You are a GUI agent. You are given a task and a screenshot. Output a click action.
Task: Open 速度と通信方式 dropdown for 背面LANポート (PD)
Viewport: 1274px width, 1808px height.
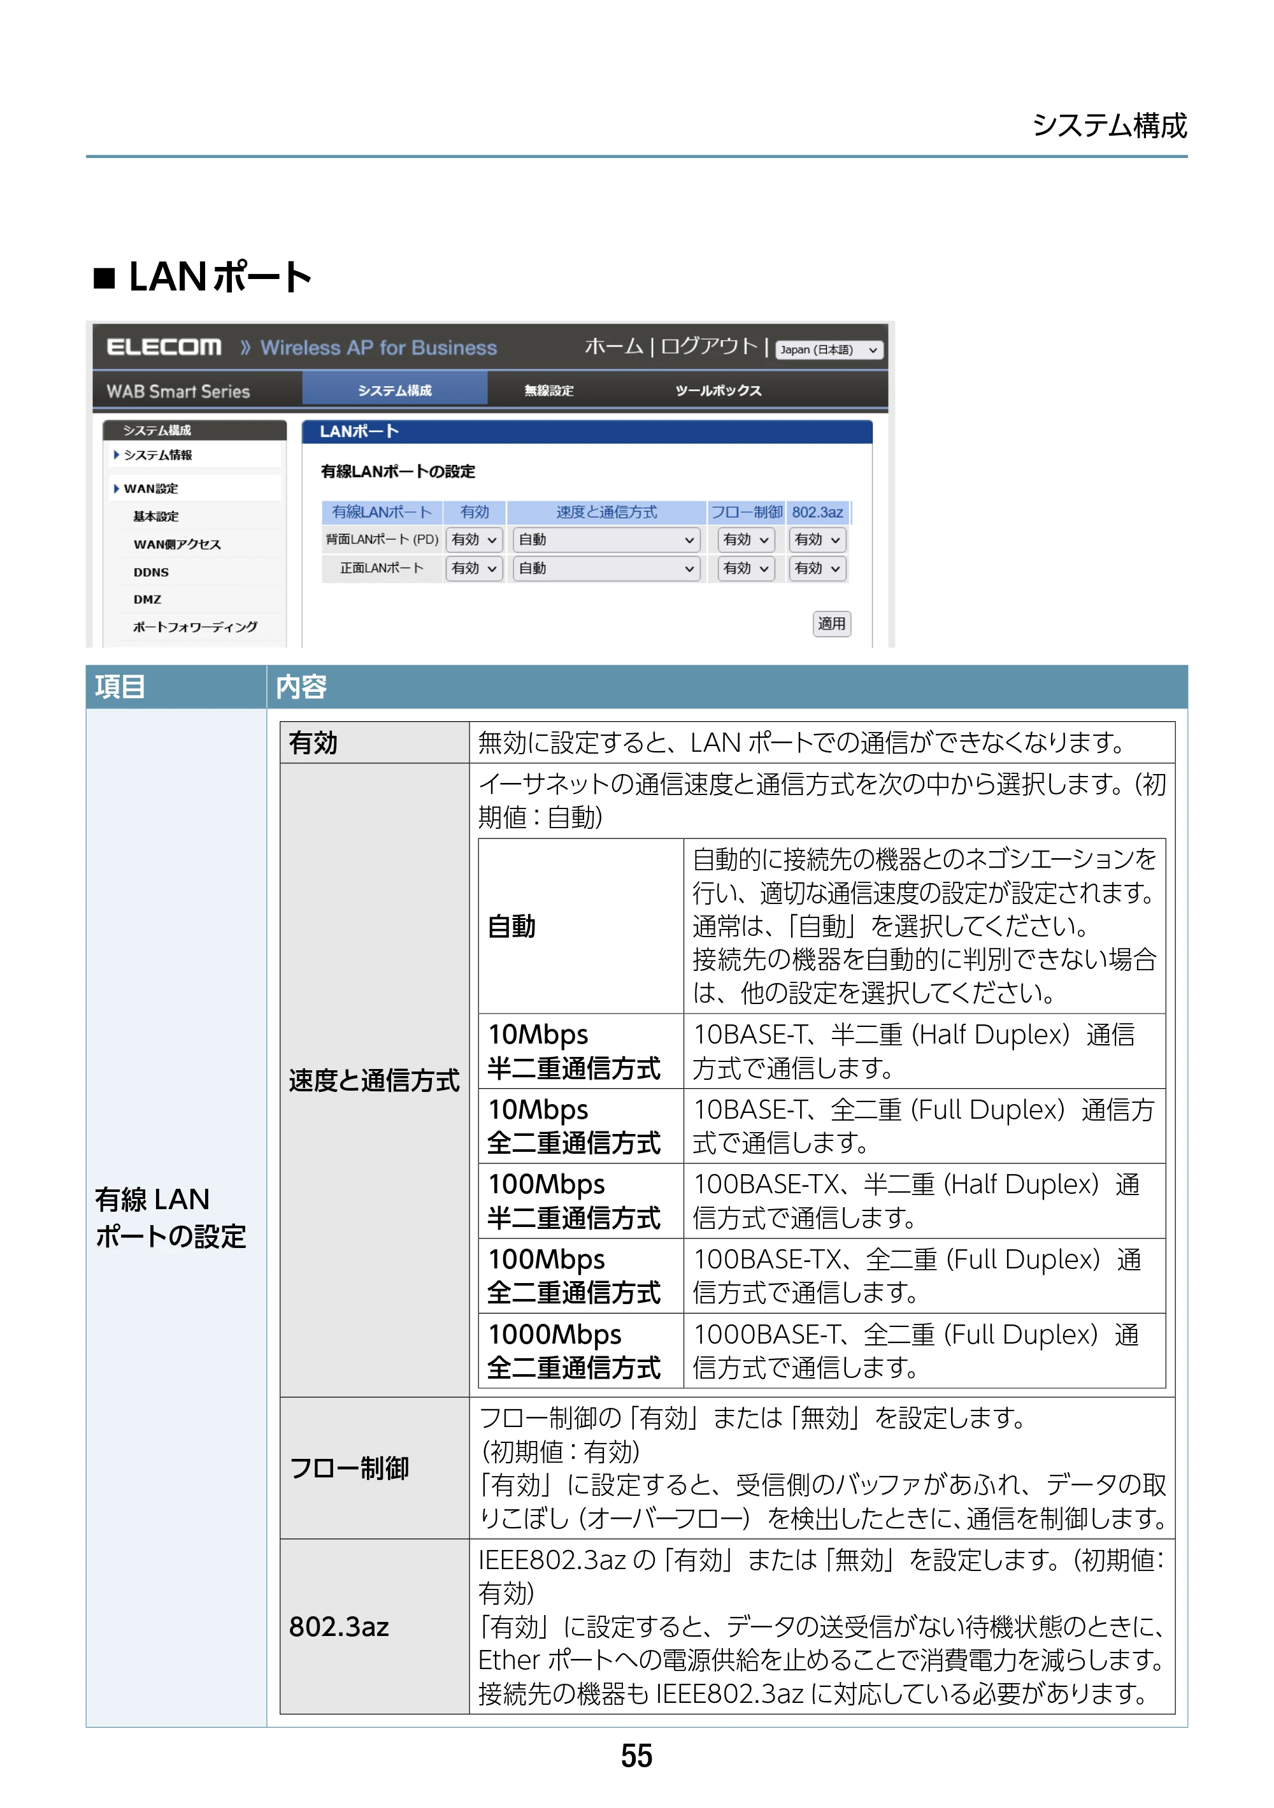click(606, 540)
